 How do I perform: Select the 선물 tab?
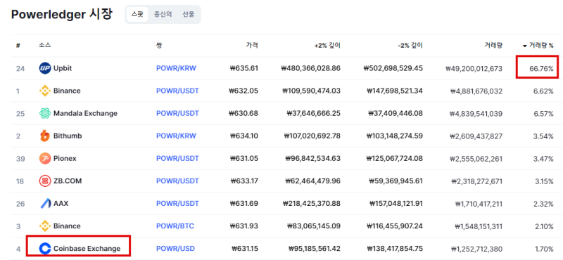click(188, 15)
